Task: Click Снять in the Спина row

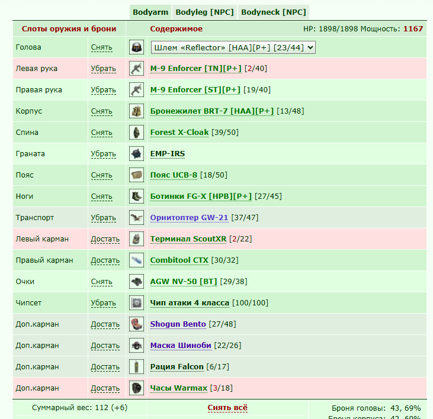Action: [102, 133]
